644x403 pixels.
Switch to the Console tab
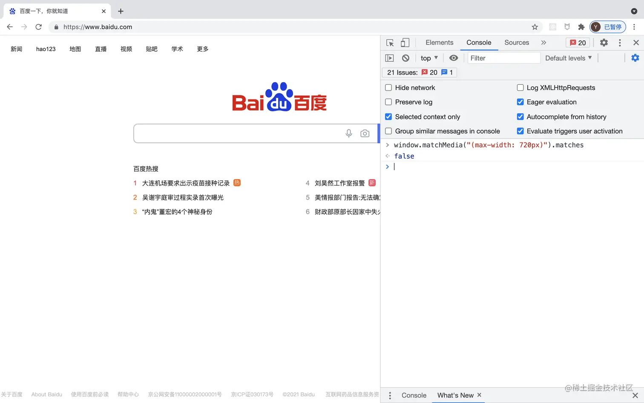coord(479,43)
